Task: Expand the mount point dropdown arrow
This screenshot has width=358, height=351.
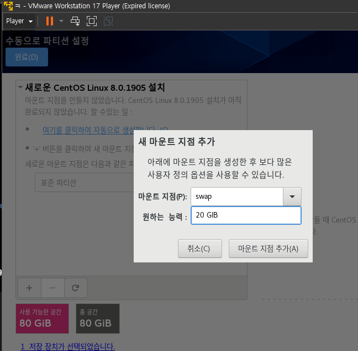Action: 292,197
